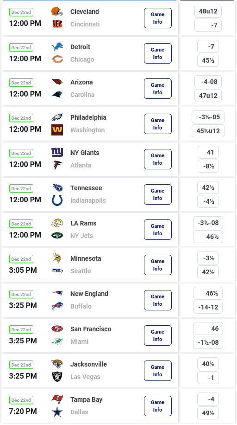
Task: Click the New England team name
Action: 89,294
